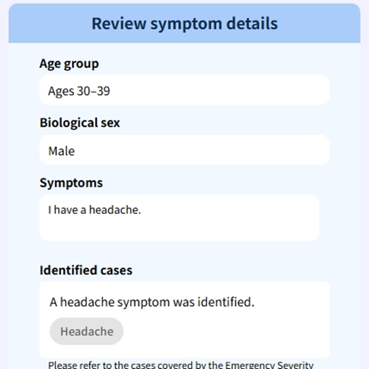Click blank area below the symptoms text
This screenshot has width=369, height=369.
click(x=179, y=230)
